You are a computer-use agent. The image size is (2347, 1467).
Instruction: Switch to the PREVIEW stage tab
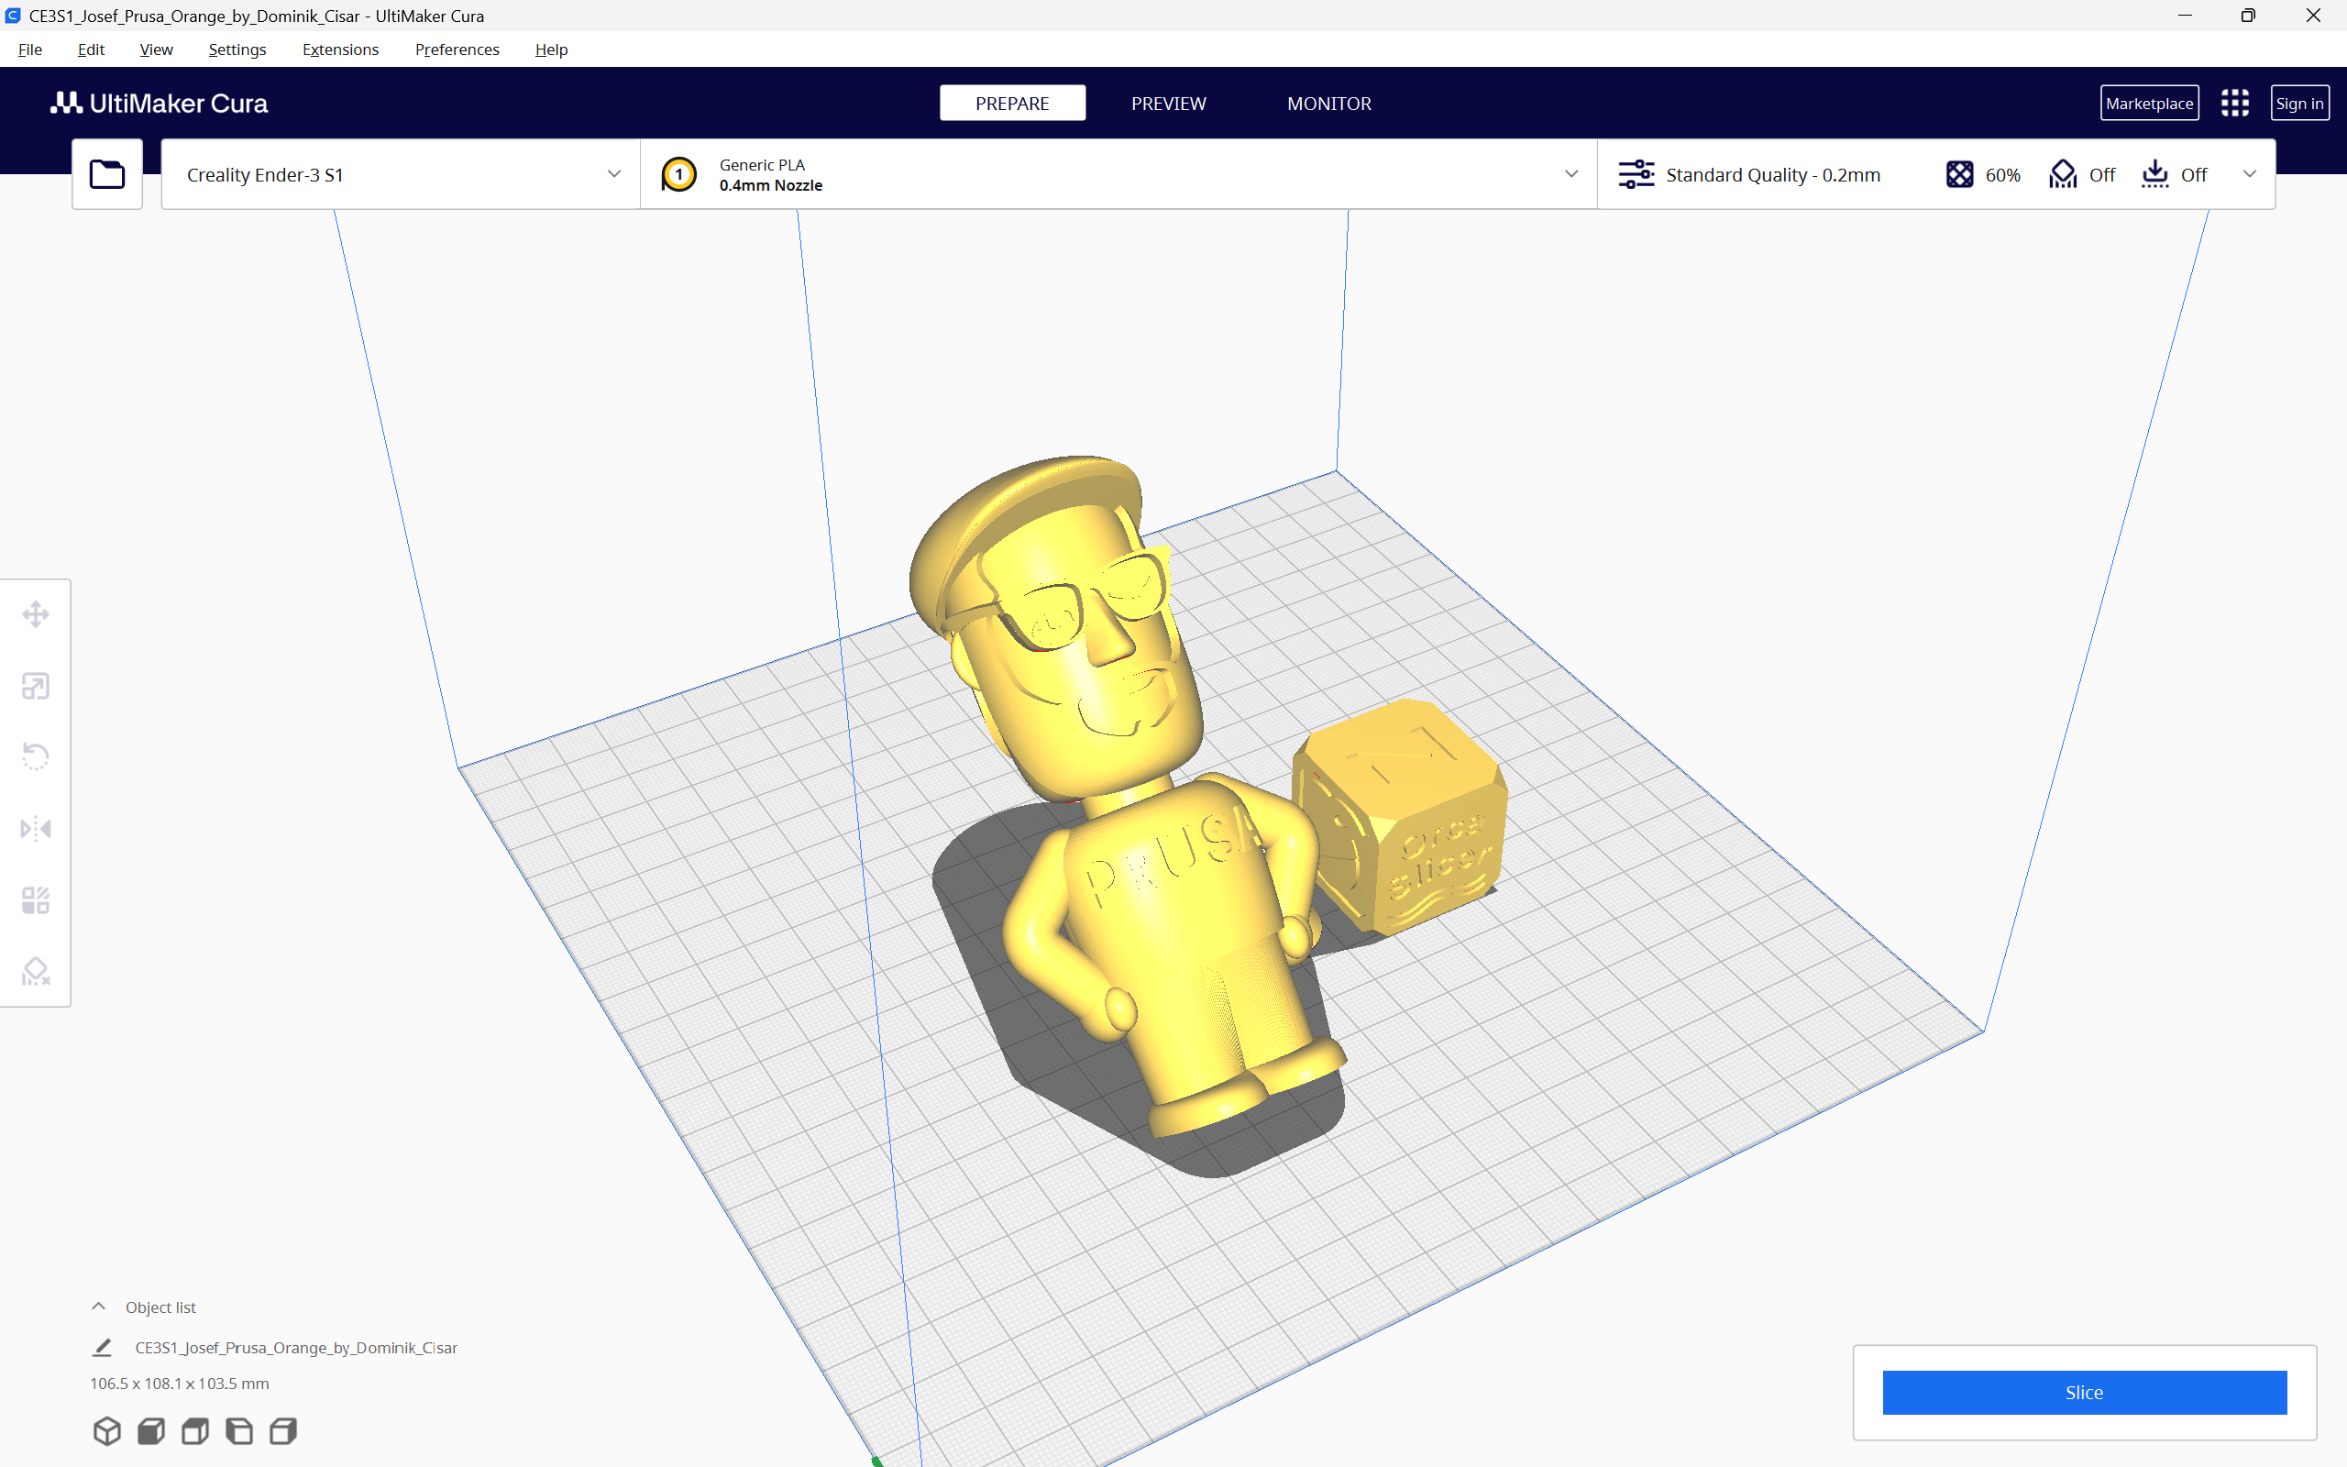1169,103
